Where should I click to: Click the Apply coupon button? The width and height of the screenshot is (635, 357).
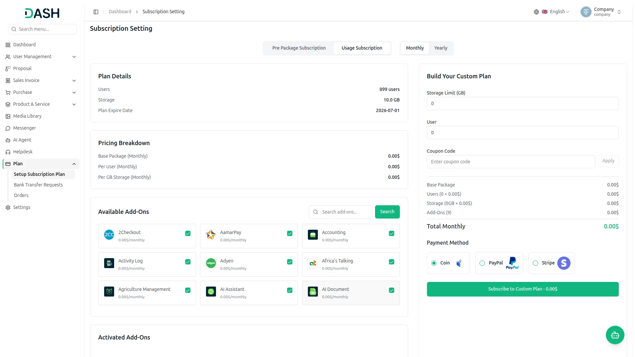[x=608, y=161]
